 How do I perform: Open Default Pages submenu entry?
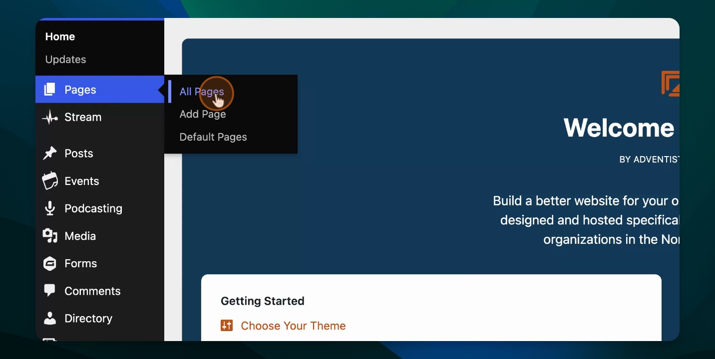[213, 137]
